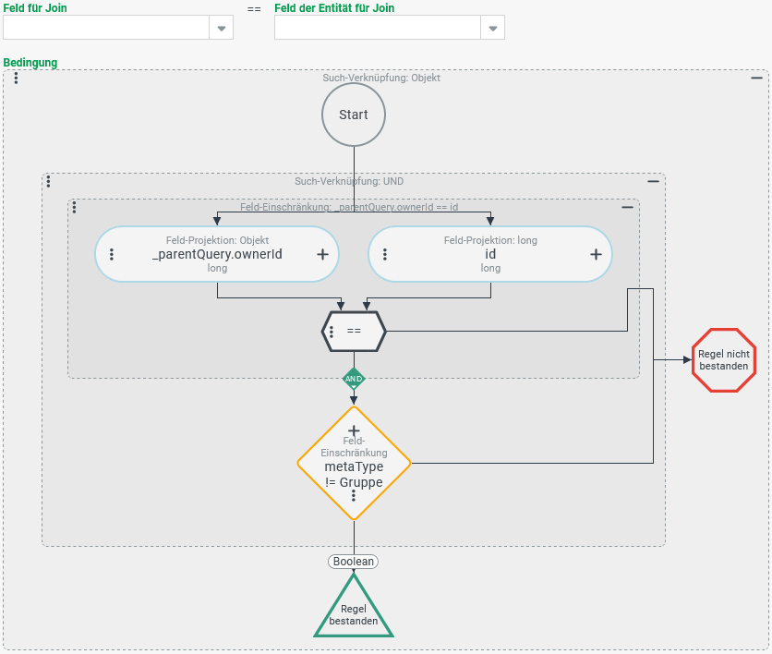The width and height of the screenshot is (772, 654).
Task: Open three-dot menu on == operator hexagon
Action: coord(332,331)
